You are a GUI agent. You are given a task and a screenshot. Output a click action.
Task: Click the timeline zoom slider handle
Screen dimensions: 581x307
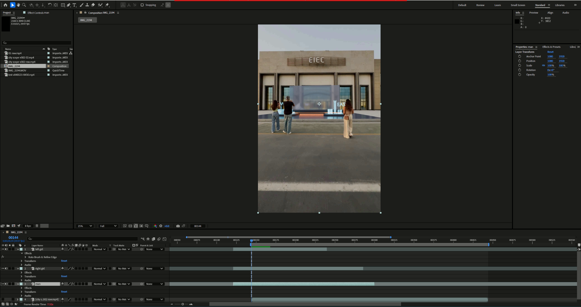click(183, 304)
